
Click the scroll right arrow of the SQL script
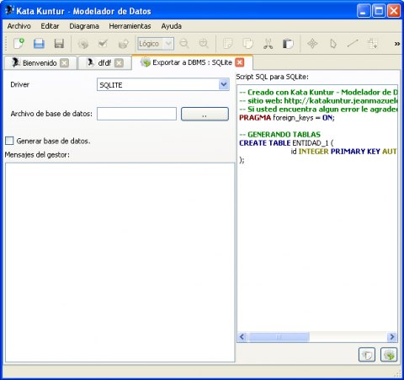coord(392,336)
